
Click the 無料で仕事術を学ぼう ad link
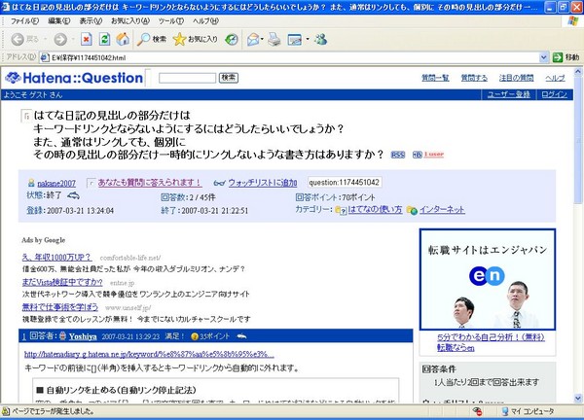tap(60, 307)
